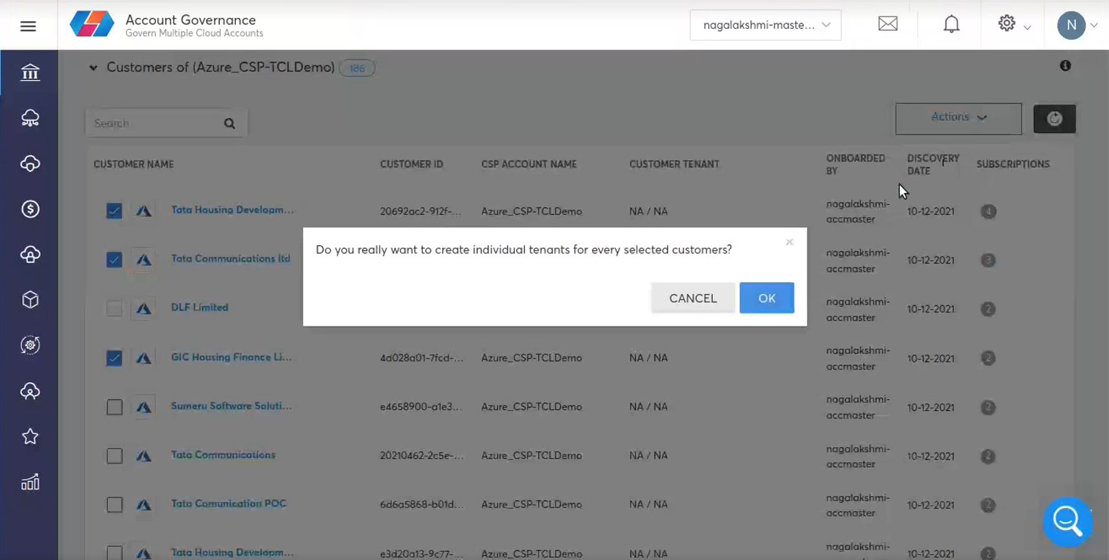
Task: Click the CSP ACCOUNT NAME column header
Action: coord(529,164)
